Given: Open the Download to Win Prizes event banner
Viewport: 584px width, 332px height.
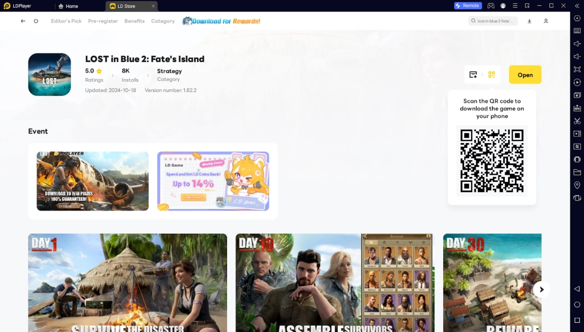Looking at the screenshot, I should coord(92,181).
